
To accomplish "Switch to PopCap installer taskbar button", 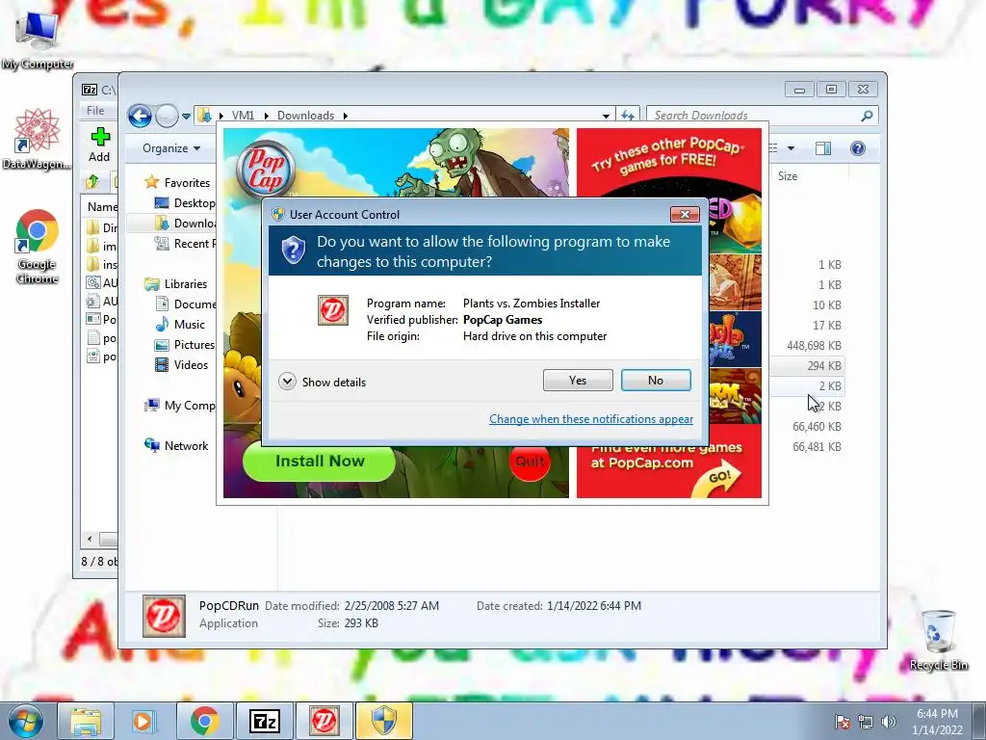I will [x=324, y=721].
